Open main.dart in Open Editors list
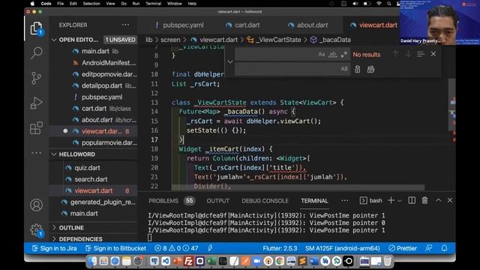Screen dimensions: 480x270 [96, 51]
